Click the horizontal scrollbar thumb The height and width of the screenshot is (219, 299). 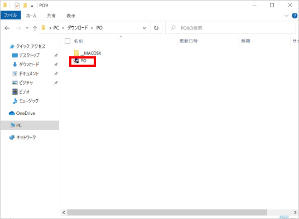point(167,212)
